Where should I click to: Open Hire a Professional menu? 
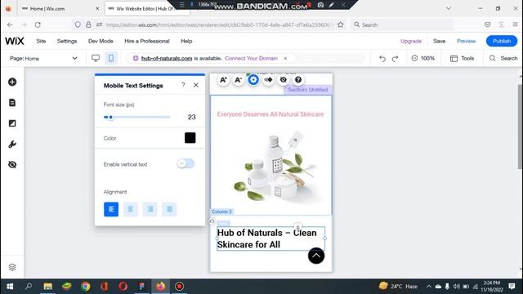pos(147,41)
